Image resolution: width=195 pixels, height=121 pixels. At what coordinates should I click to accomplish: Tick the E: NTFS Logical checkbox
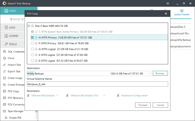click(32, 60)
